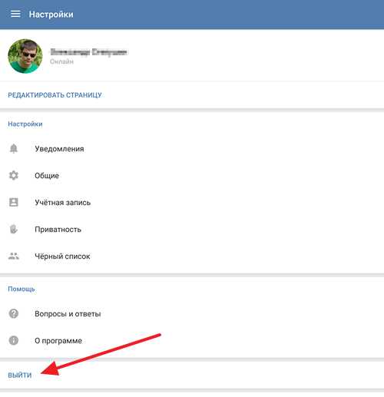
Task: Click the gear icon beside Общие
Action: click(x=14, y=175)
